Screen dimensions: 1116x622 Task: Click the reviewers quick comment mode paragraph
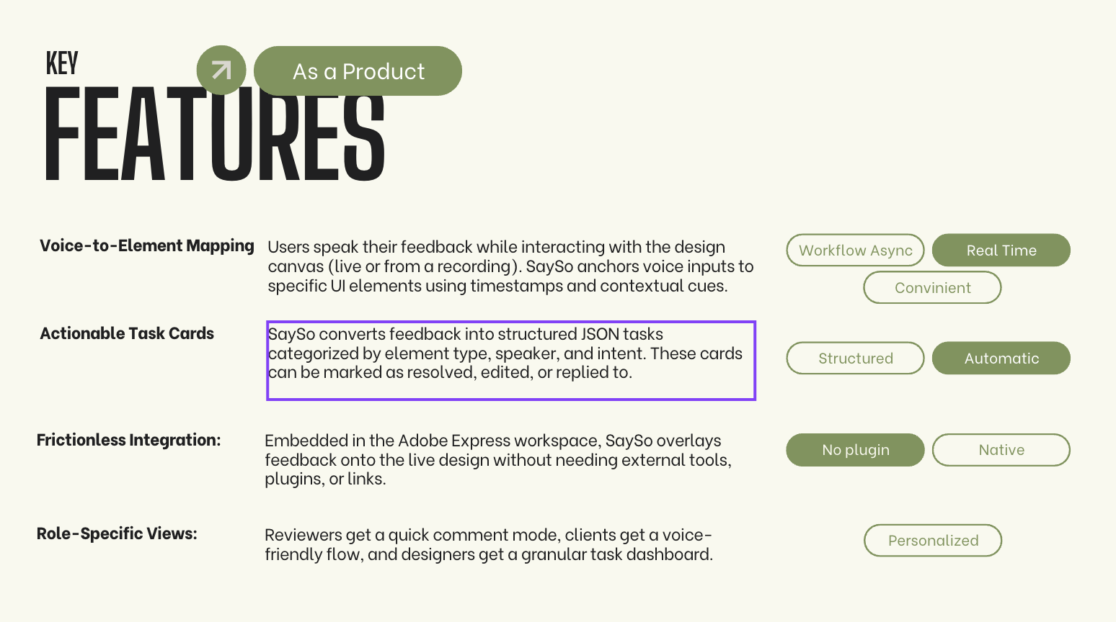click(x=488, y=545)
